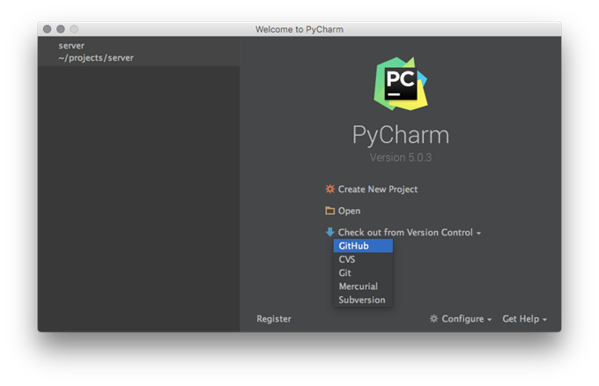The width and height of the screenshot is (599, 386).
Task: Click the Version 5.0.3 label
Action: point(400,158)
